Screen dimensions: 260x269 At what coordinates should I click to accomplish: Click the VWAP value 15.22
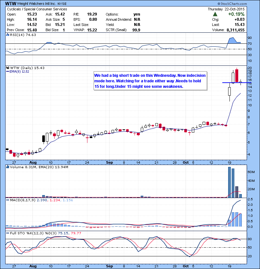[x=92, y=30]
